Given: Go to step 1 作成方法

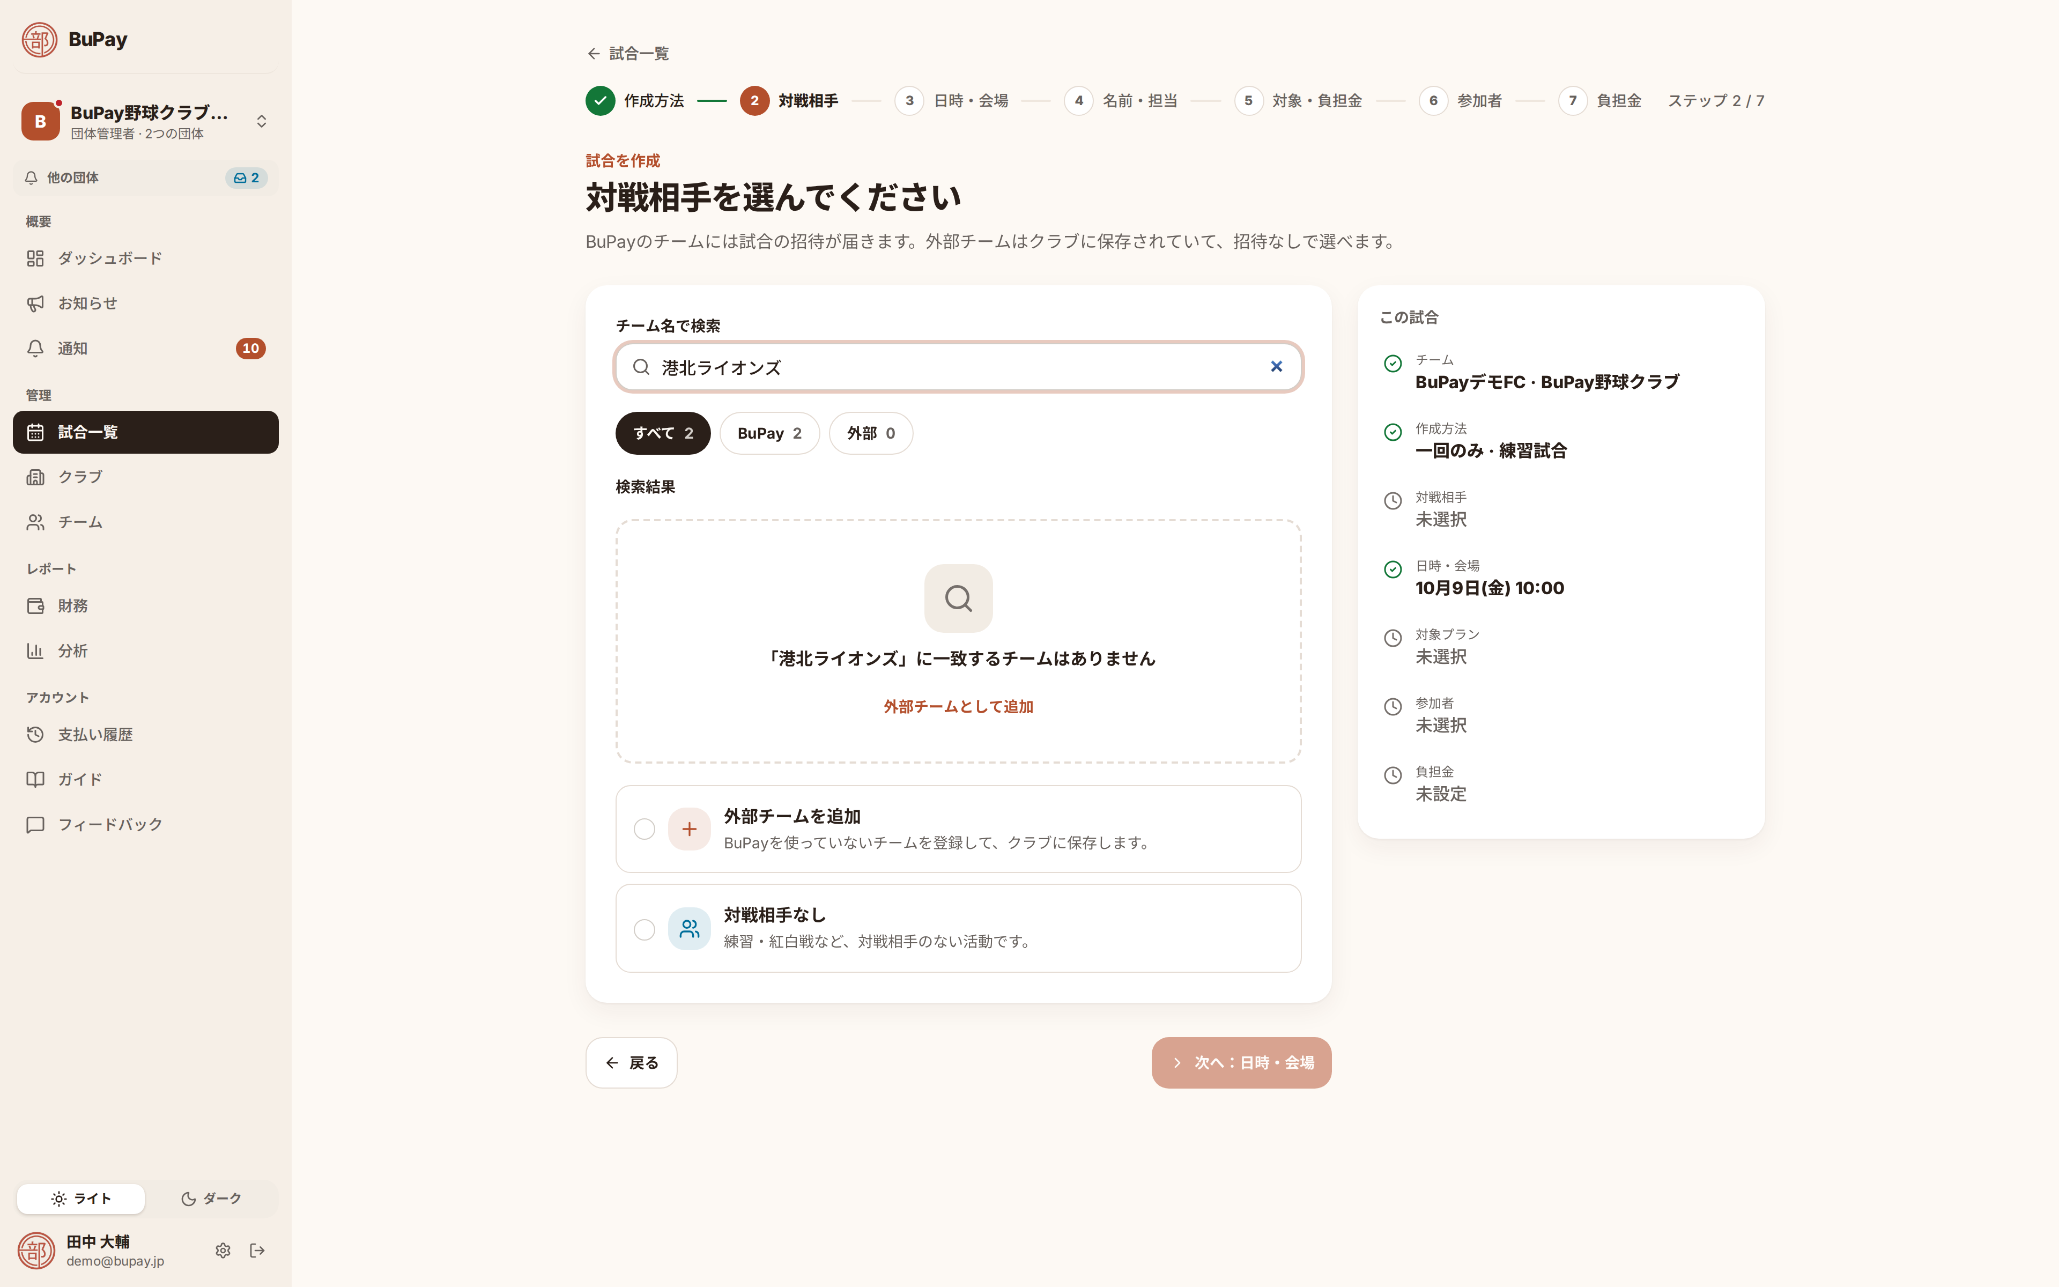Looking at the screenshot, I should [635, 100].
